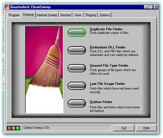
Task: Click the Unused File Type Finder heading
Action: [x=109, y=66]
